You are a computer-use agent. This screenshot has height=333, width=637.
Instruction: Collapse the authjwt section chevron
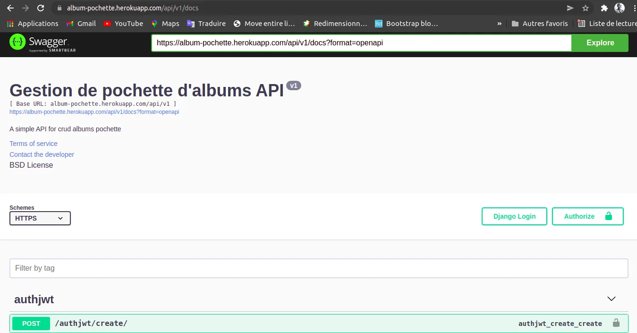click(x=612, y=299)
